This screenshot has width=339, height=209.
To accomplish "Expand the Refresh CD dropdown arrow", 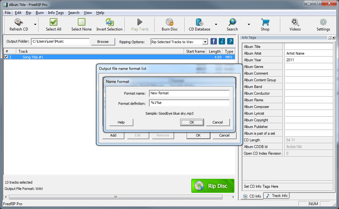I will 35,24.
